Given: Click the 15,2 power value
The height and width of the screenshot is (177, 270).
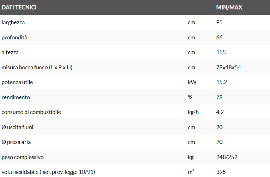Looking at the screenshot, I should pyautogui.click(x=222, y=82).
